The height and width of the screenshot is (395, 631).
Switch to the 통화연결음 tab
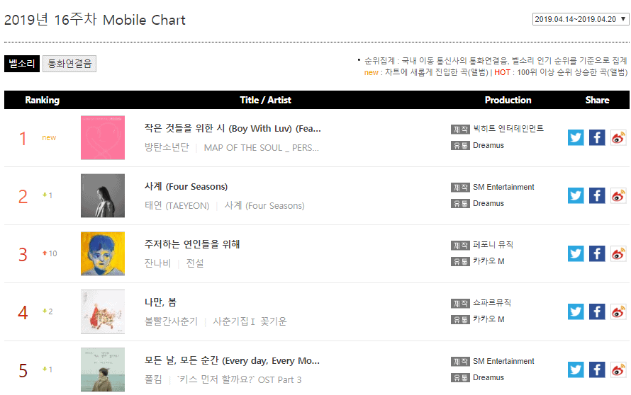(69, 64)
